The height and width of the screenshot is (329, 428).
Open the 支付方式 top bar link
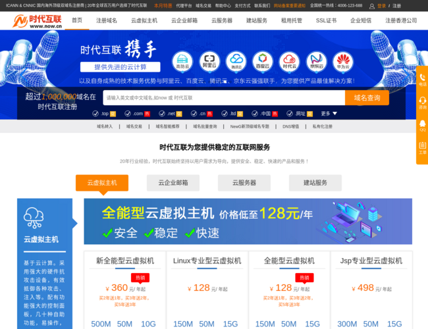(x=242, y=6)
